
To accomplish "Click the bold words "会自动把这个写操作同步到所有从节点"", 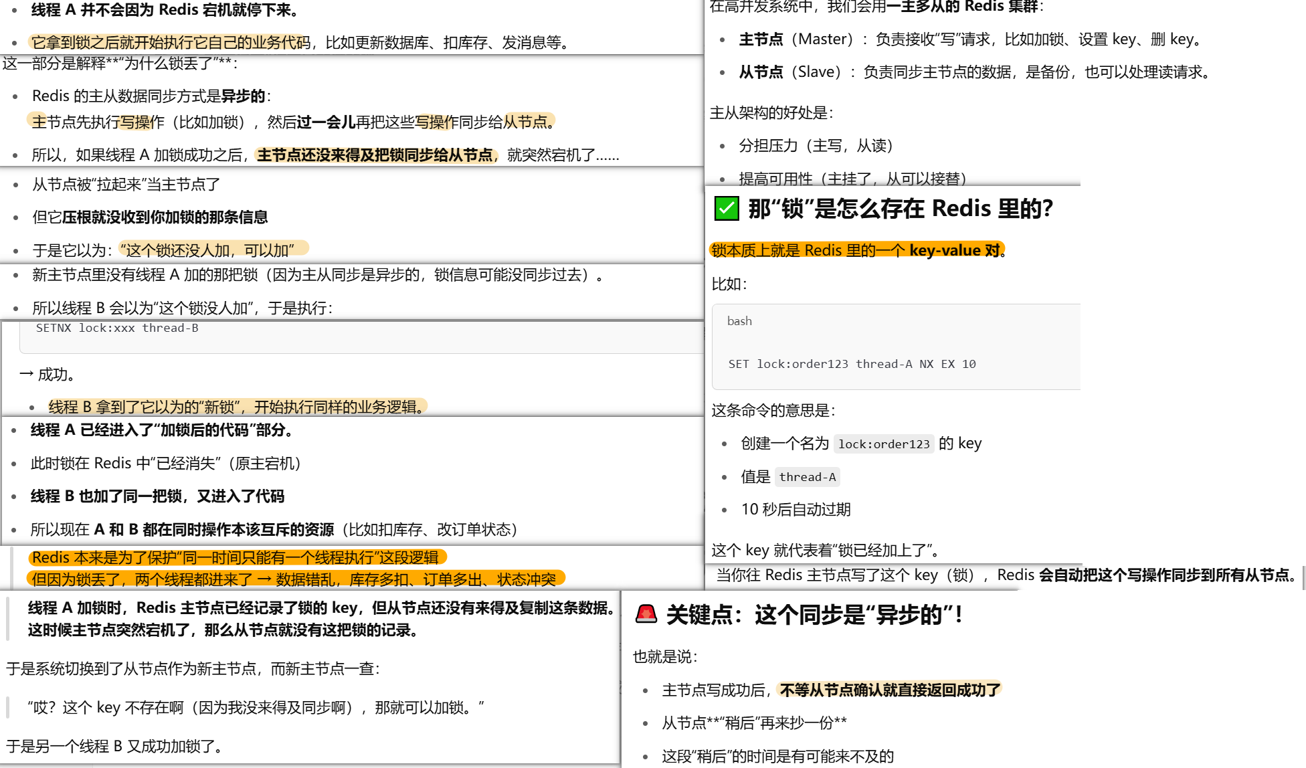I will pyautogui.click(x=1165, y=575).
